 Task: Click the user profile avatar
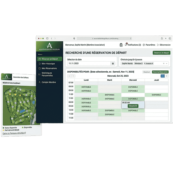(121, 45)
